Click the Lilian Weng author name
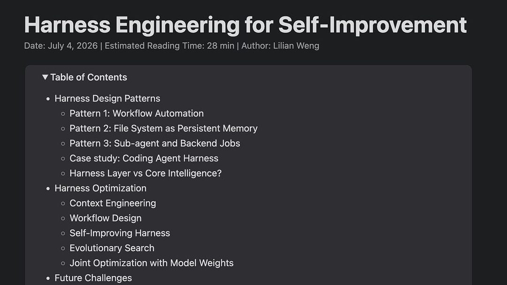The image size is (507, 285). (x=296, y=46)
